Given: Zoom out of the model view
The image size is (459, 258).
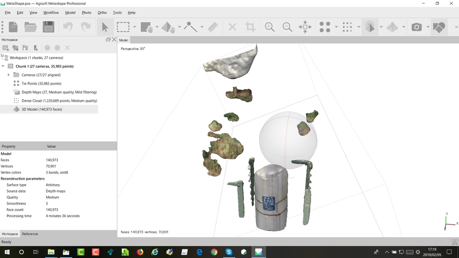Looking at the screenshot, I should pyautogui.click(x=287, y=27).
